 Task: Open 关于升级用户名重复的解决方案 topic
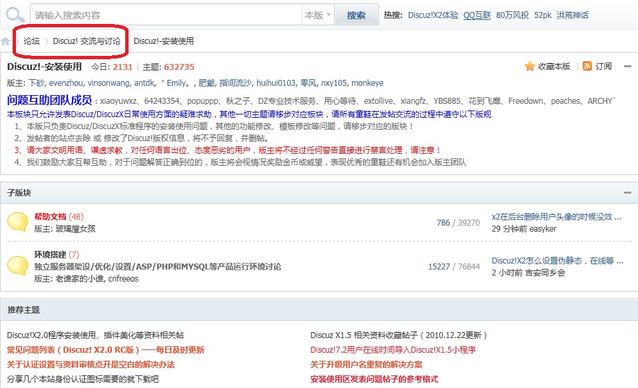(x=366, y=365)
